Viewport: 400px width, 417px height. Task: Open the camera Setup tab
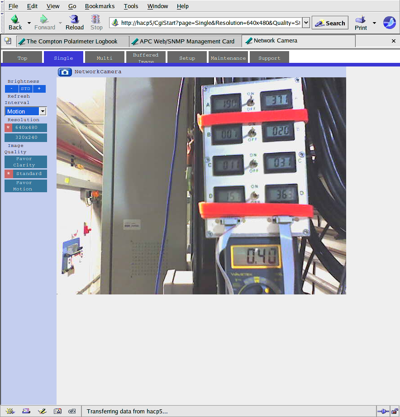[187, 57]
